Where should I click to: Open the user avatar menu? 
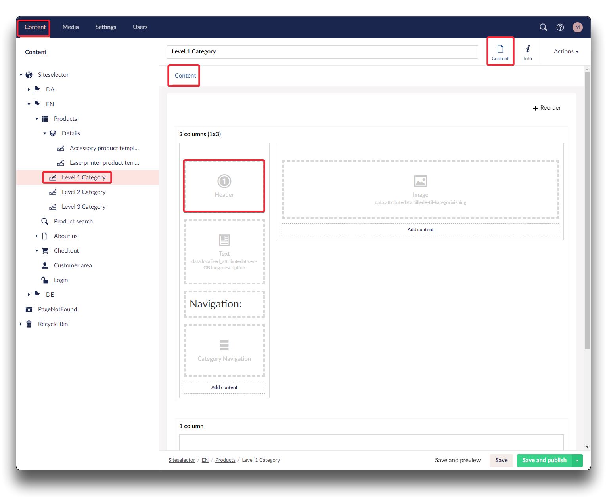coord(577,27)
